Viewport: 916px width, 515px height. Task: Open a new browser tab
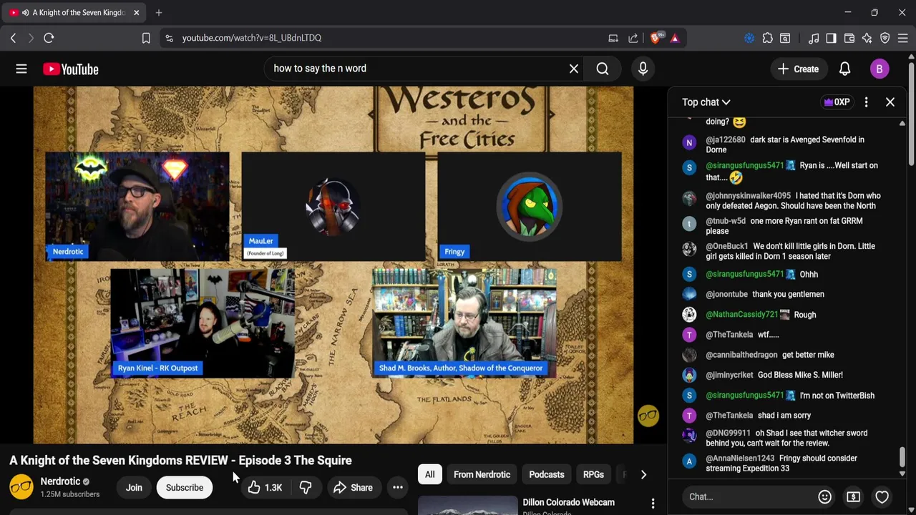click(159, 12)
